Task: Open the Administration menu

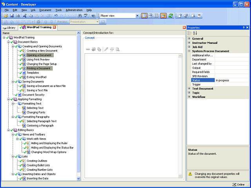Action: click(74, 10)
